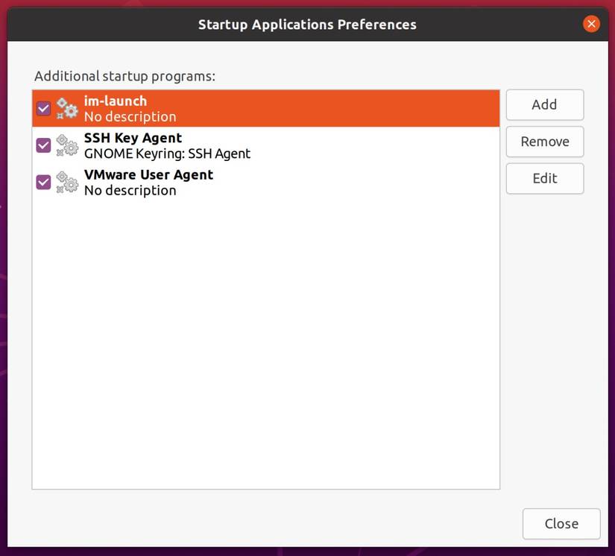Click the Close button
Viewport: 615px width, 556px height.
[561, 523]
